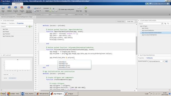Screen dimensions: 171x96
Task: Collapse the Button Properties panel
Action: click(x=139, y=55)
